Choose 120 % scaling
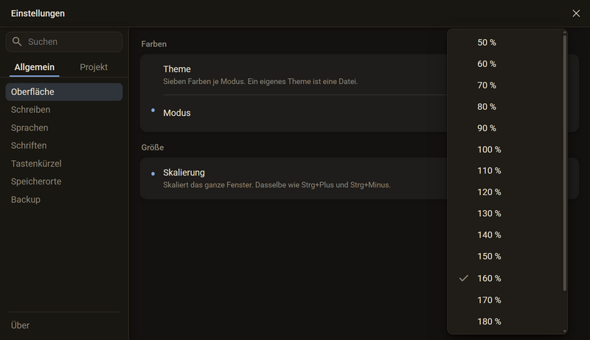 click(x=505, y=192)
